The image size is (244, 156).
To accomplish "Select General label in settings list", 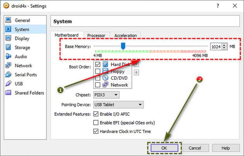I will [x=22, y=20].
